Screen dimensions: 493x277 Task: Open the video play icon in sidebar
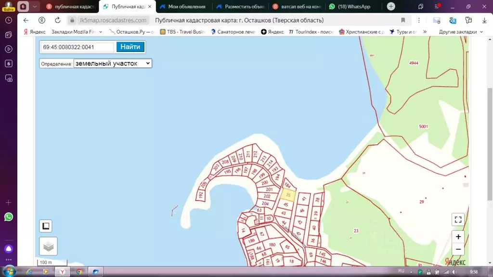click(x=9, y=49)
